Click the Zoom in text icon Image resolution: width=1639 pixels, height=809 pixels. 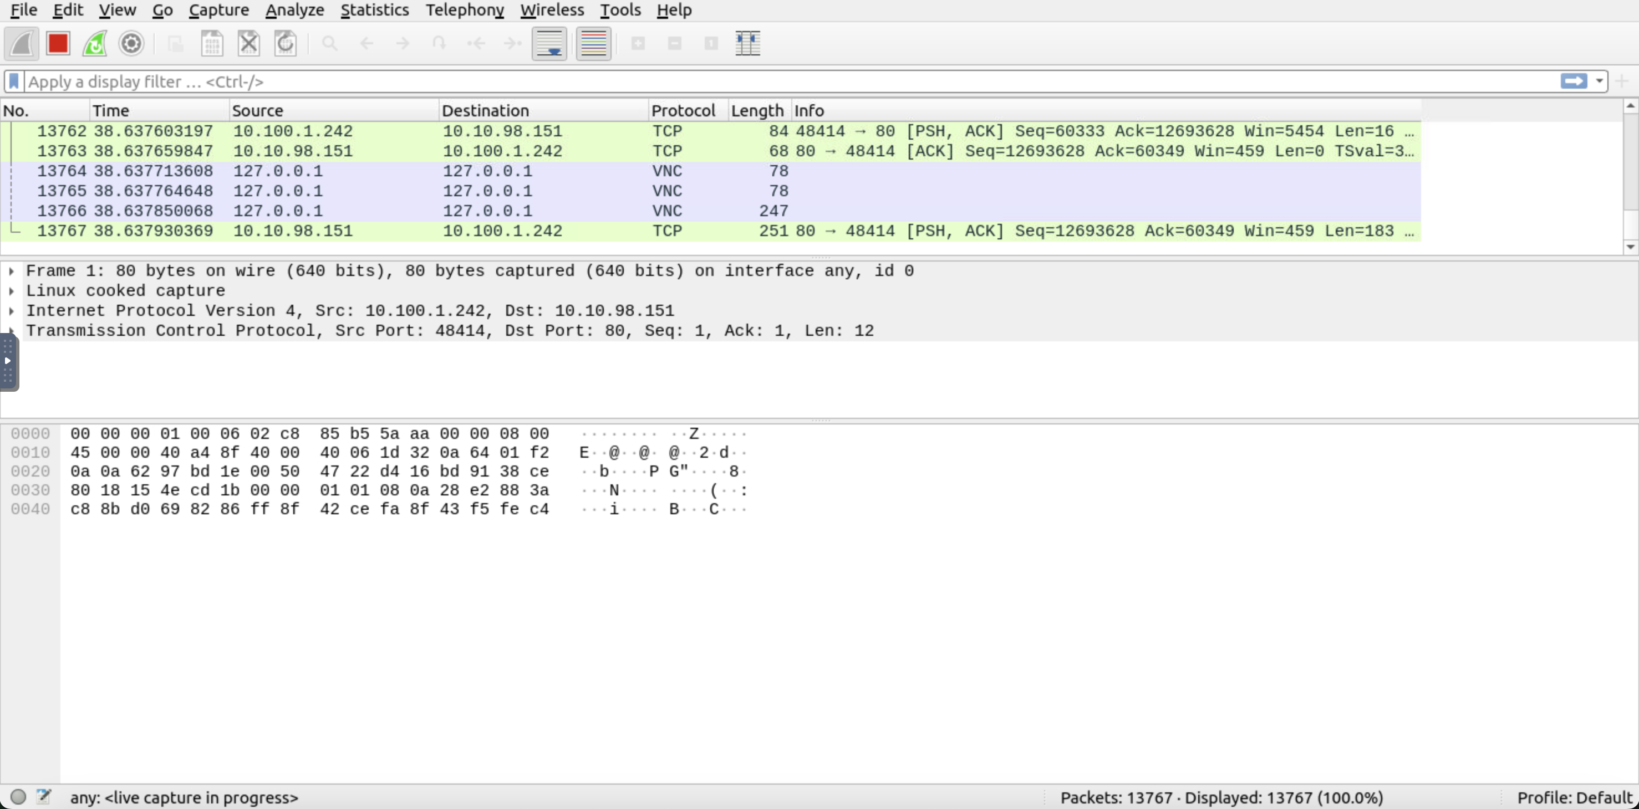pos(638,44)
